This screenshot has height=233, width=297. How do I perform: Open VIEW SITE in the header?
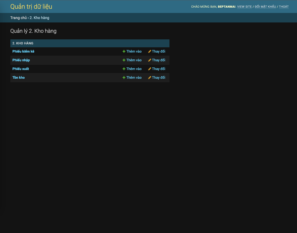click(x=244, y=7)
